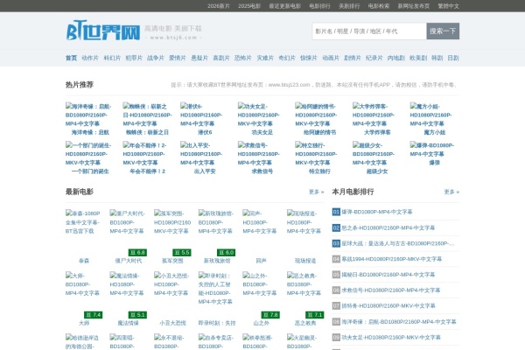This screenshot has height=350, width=525.
Task: Open the 潜伏6 poster image in 热片推荐
Action: (x=201, y=115)
